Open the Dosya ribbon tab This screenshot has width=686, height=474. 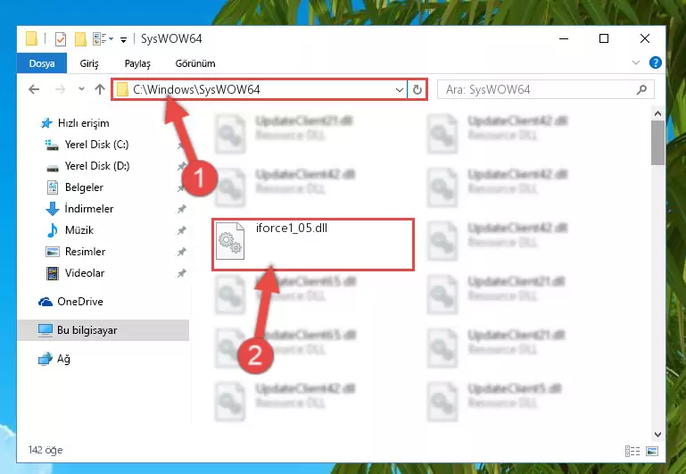(x=42, y=63)
